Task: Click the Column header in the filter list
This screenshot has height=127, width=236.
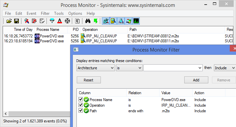Action: pyautogui.click(x=102, y=93)
